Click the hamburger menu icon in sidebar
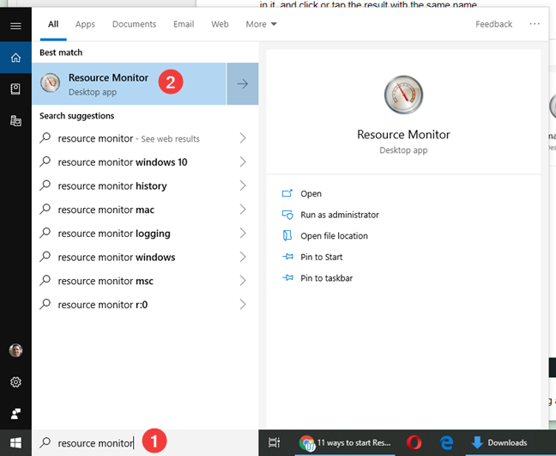Viewport: 556px width, 456px height. (15, 26)
